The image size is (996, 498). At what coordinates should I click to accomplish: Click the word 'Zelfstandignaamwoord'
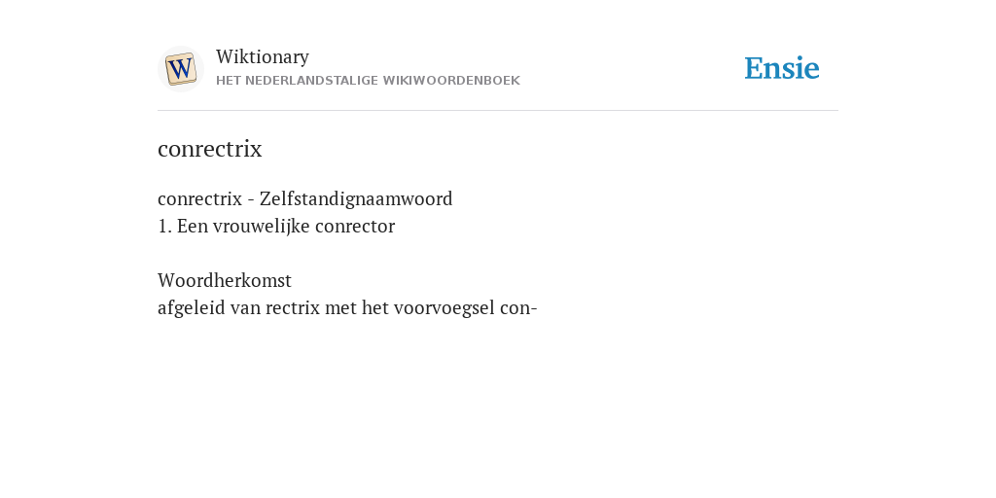[x=356, y=198]
